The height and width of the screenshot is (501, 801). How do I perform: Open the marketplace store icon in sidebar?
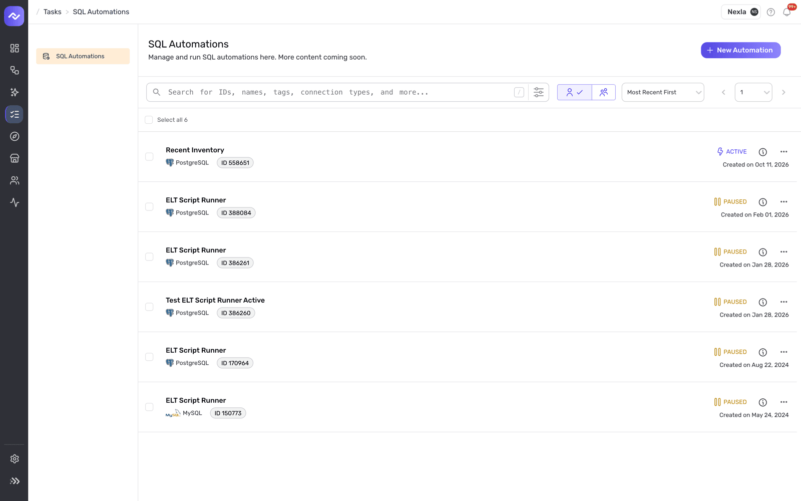coord(15,158)
